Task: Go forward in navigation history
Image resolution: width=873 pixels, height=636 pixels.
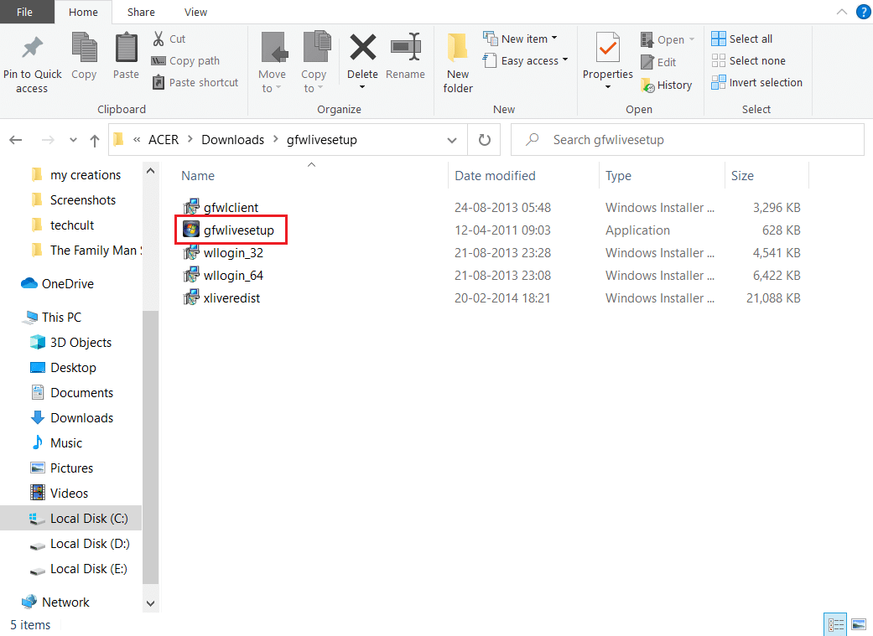Action: [x=48, y=140]
